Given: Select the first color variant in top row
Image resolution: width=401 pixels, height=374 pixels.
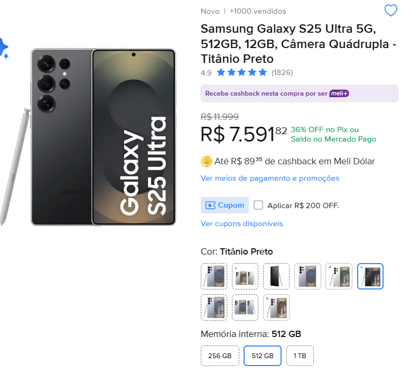Looking at the screenshot, I should 214,276.
